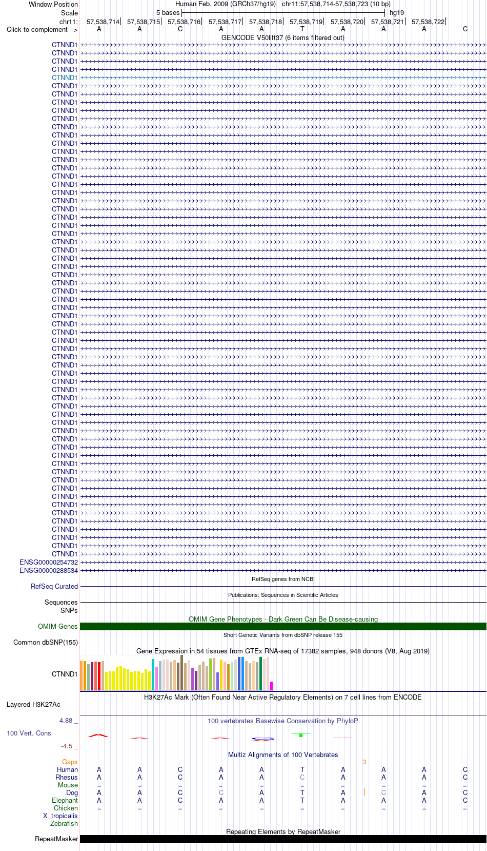The width and height of the screenshot is (487, 851).
Task: Click the T base in the Human row
Action: (302, 769)
